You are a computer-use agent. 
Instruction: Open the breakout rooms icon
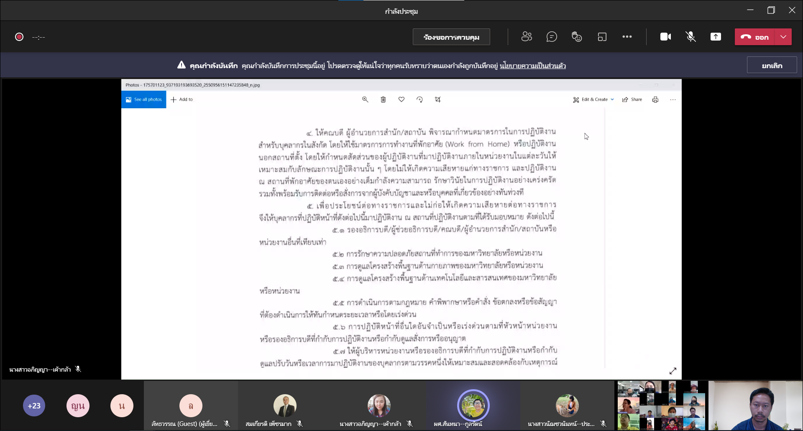pyautogui.click(x=602, y=37)
